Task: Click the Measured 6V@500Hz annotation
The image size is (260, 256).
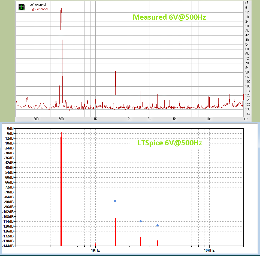Action: (169, 17)
